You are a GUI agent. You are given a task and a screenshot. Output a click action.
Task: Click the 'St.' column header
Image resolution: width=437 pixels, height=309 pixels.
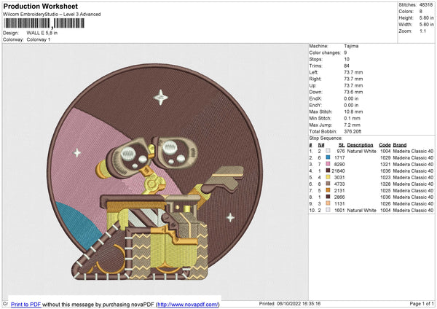point(342,145)
